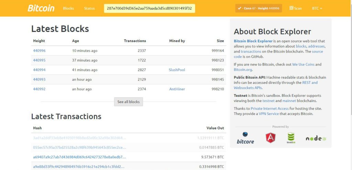Click the size value 998145
Image resolution: width=352 pixels, height=170 pixels.
218,79
